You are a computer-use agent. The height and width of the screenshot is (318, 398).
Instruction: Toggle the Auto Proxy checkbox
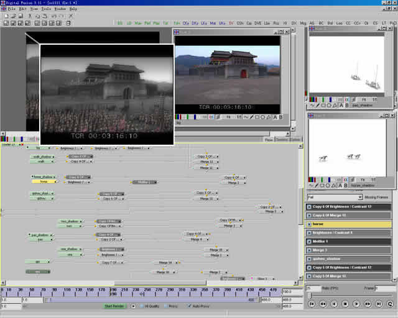[189, 306]
